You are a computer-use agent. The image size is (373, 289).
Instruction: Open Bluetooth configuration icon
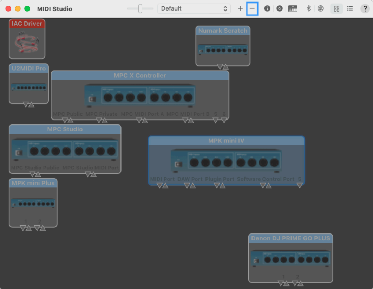pyautogui.click(x=308, y=8)
